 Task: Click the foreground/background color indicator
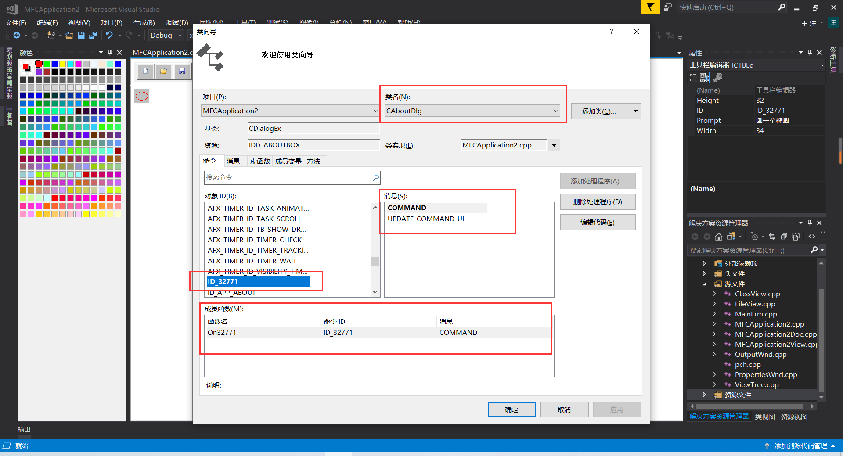tap(27, 67)
